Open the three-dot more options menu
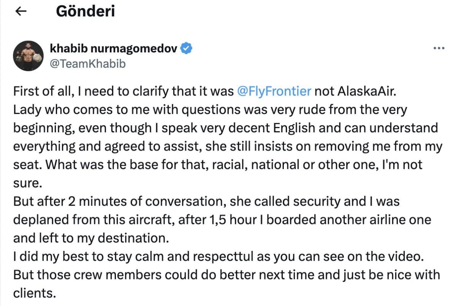 point(439,48)
